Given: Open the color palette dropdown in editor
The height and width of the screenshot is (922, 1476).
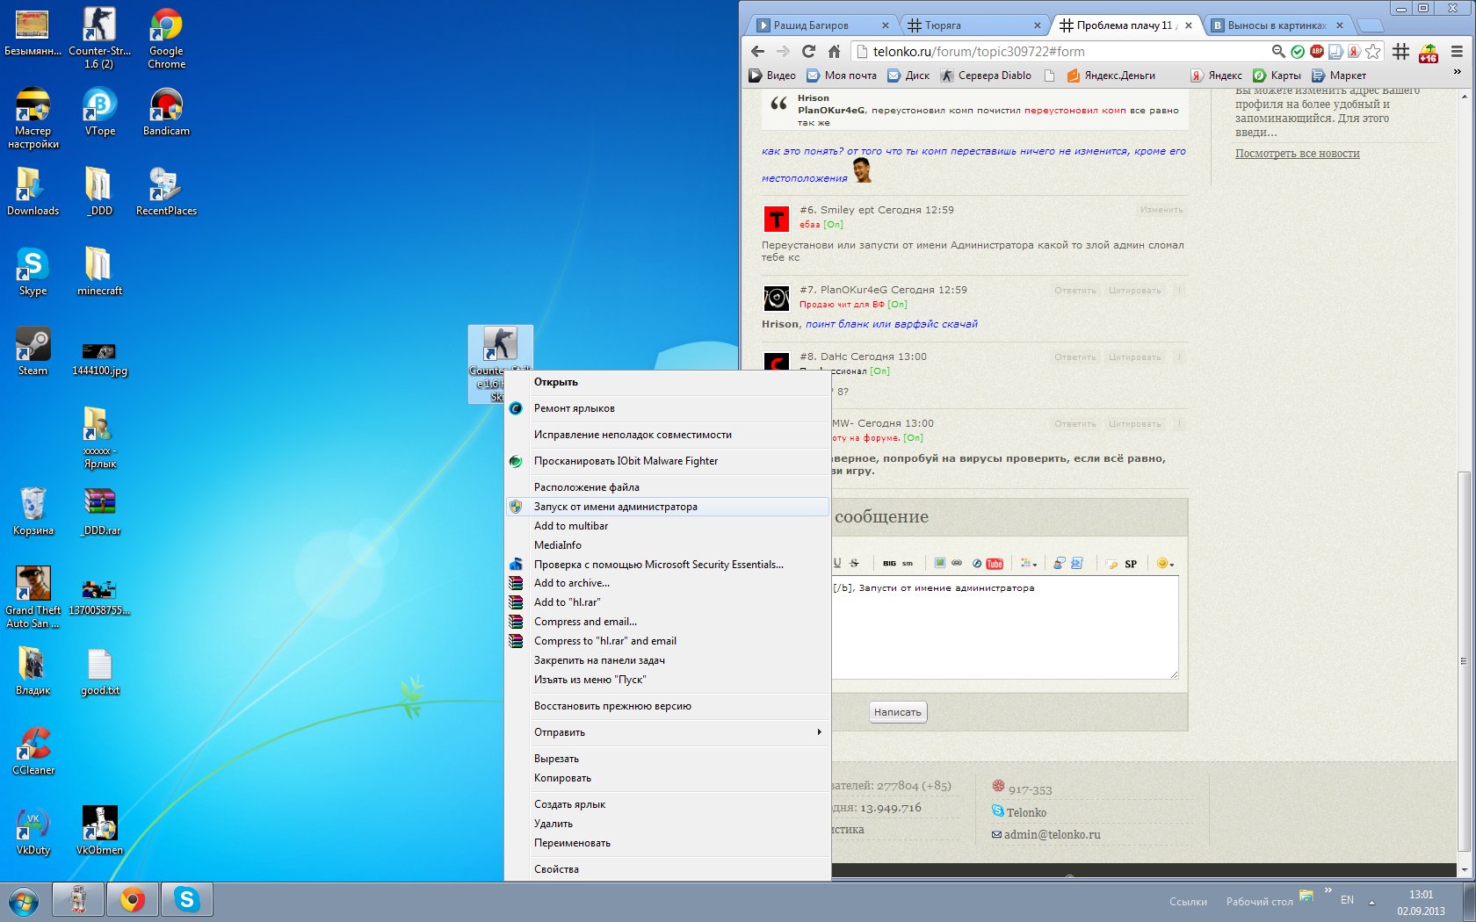Looking at the screenshot, I should pos(1029,564).
